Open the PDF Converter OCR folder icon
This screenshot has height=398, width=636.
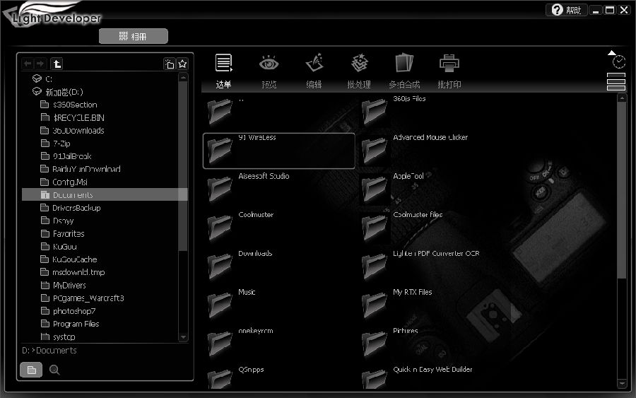pyautogui.click(x=374, y=266)
